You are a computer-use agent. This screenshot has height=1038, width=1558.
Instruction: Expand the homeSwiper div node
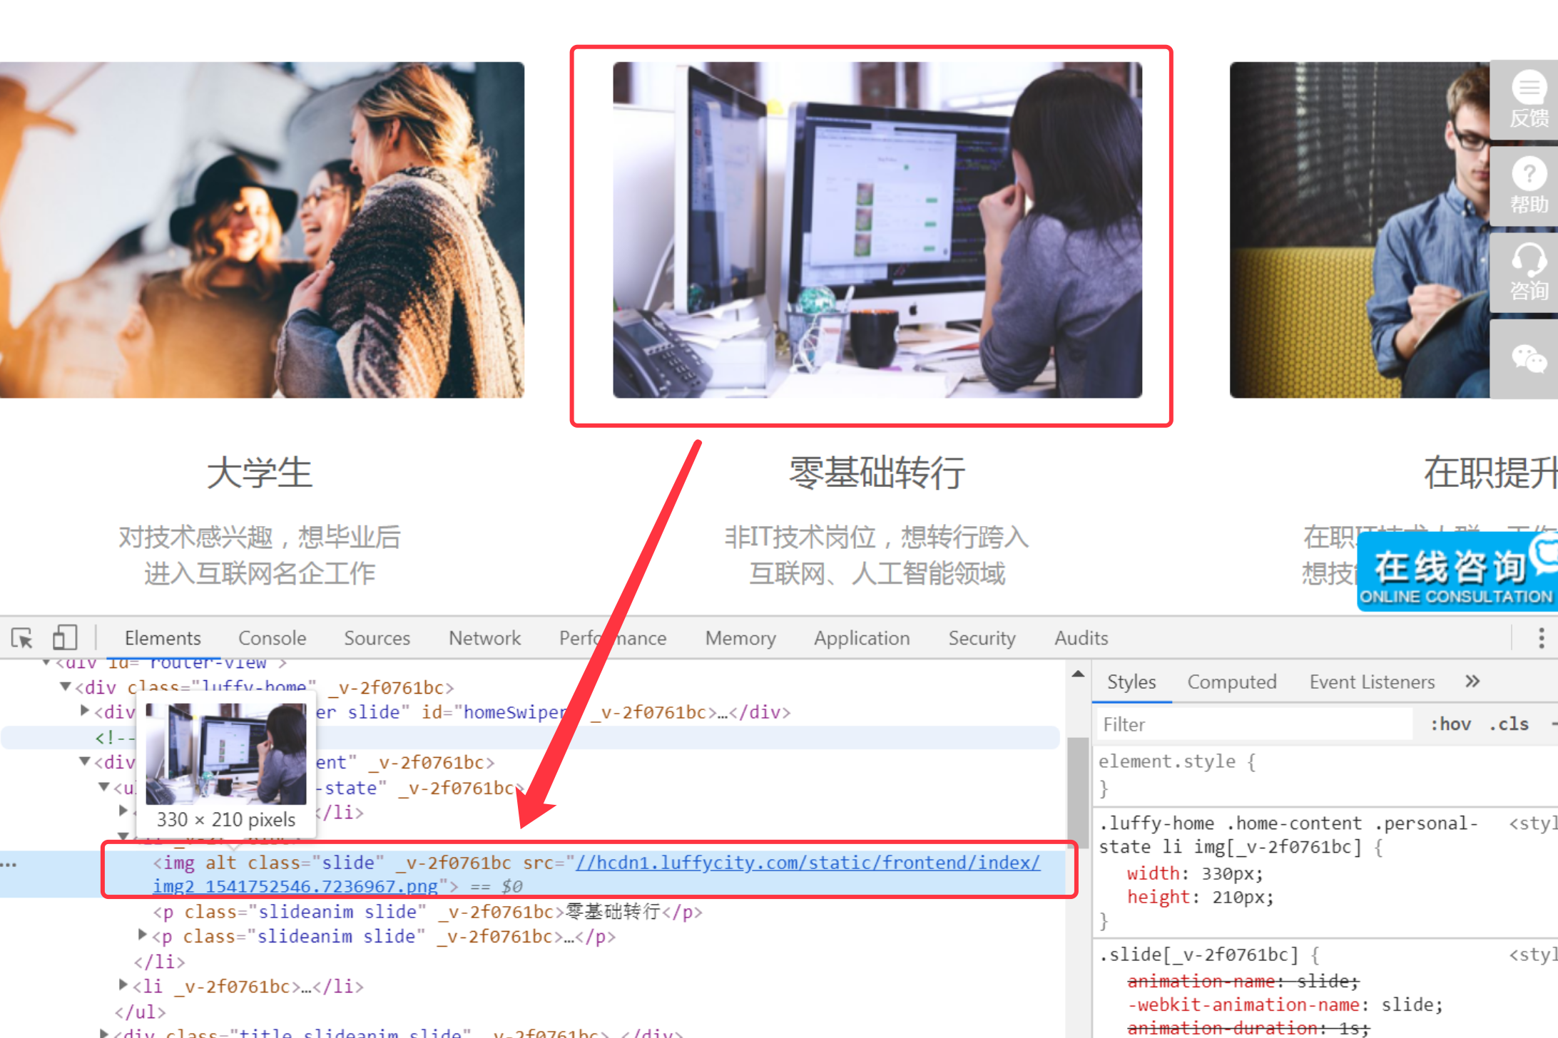coord(85,711)
